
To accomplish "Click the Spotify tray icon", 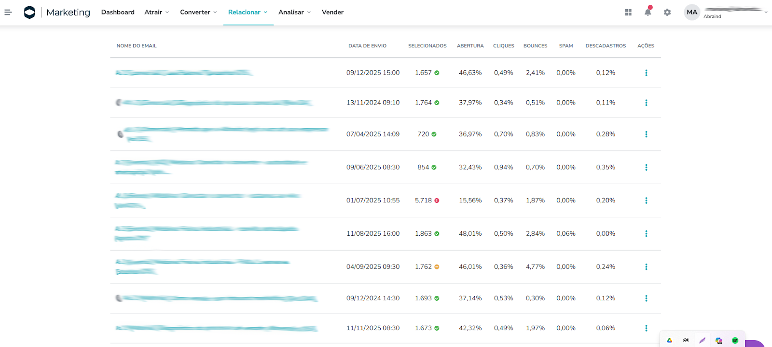I will (735, 340).
